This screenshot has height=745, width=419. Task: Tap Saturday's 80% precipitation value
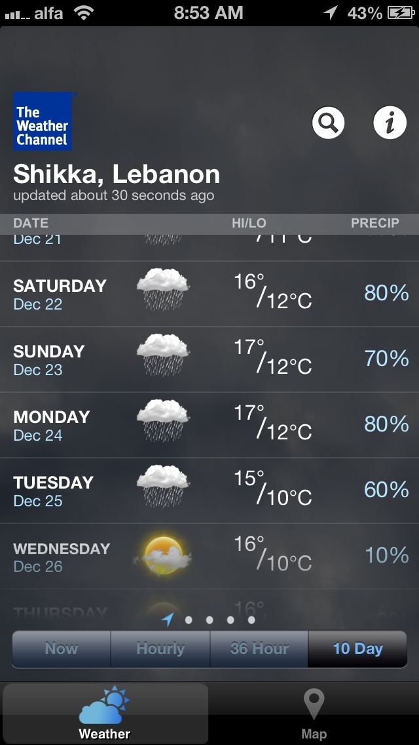(x=386, y=293)
